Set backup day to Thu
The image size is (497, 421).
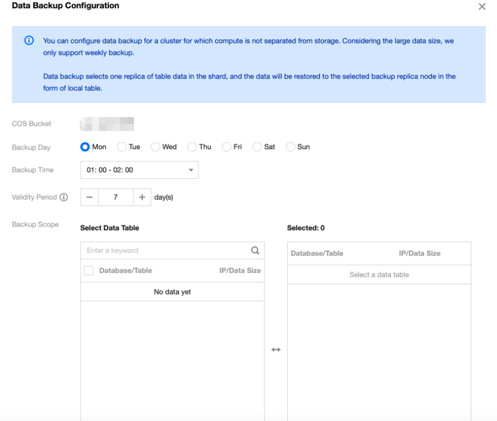[192, 147]
